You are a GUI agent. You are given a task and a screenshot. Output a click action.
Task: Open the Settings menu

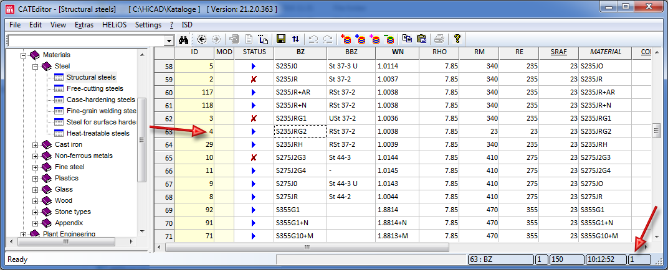click(x=148, y=25)
